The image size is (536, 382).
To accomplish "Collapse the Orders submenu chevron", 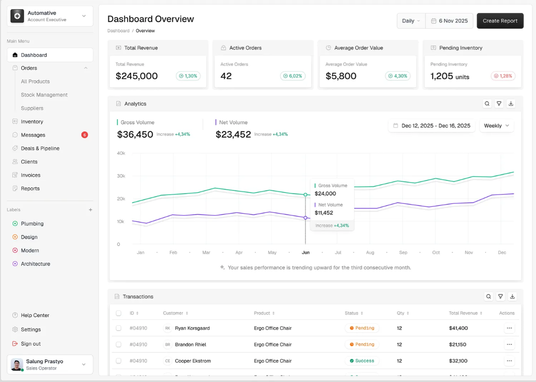I will point(86,68).
